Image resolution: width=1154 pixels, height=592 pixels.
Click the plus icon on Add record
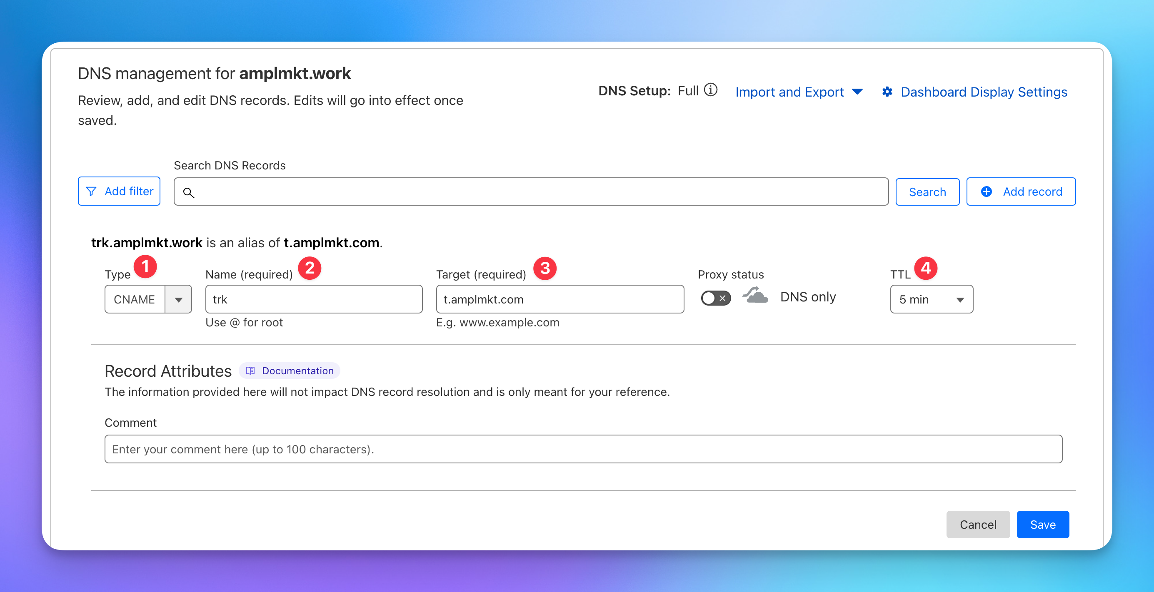[x=987, y=192]
